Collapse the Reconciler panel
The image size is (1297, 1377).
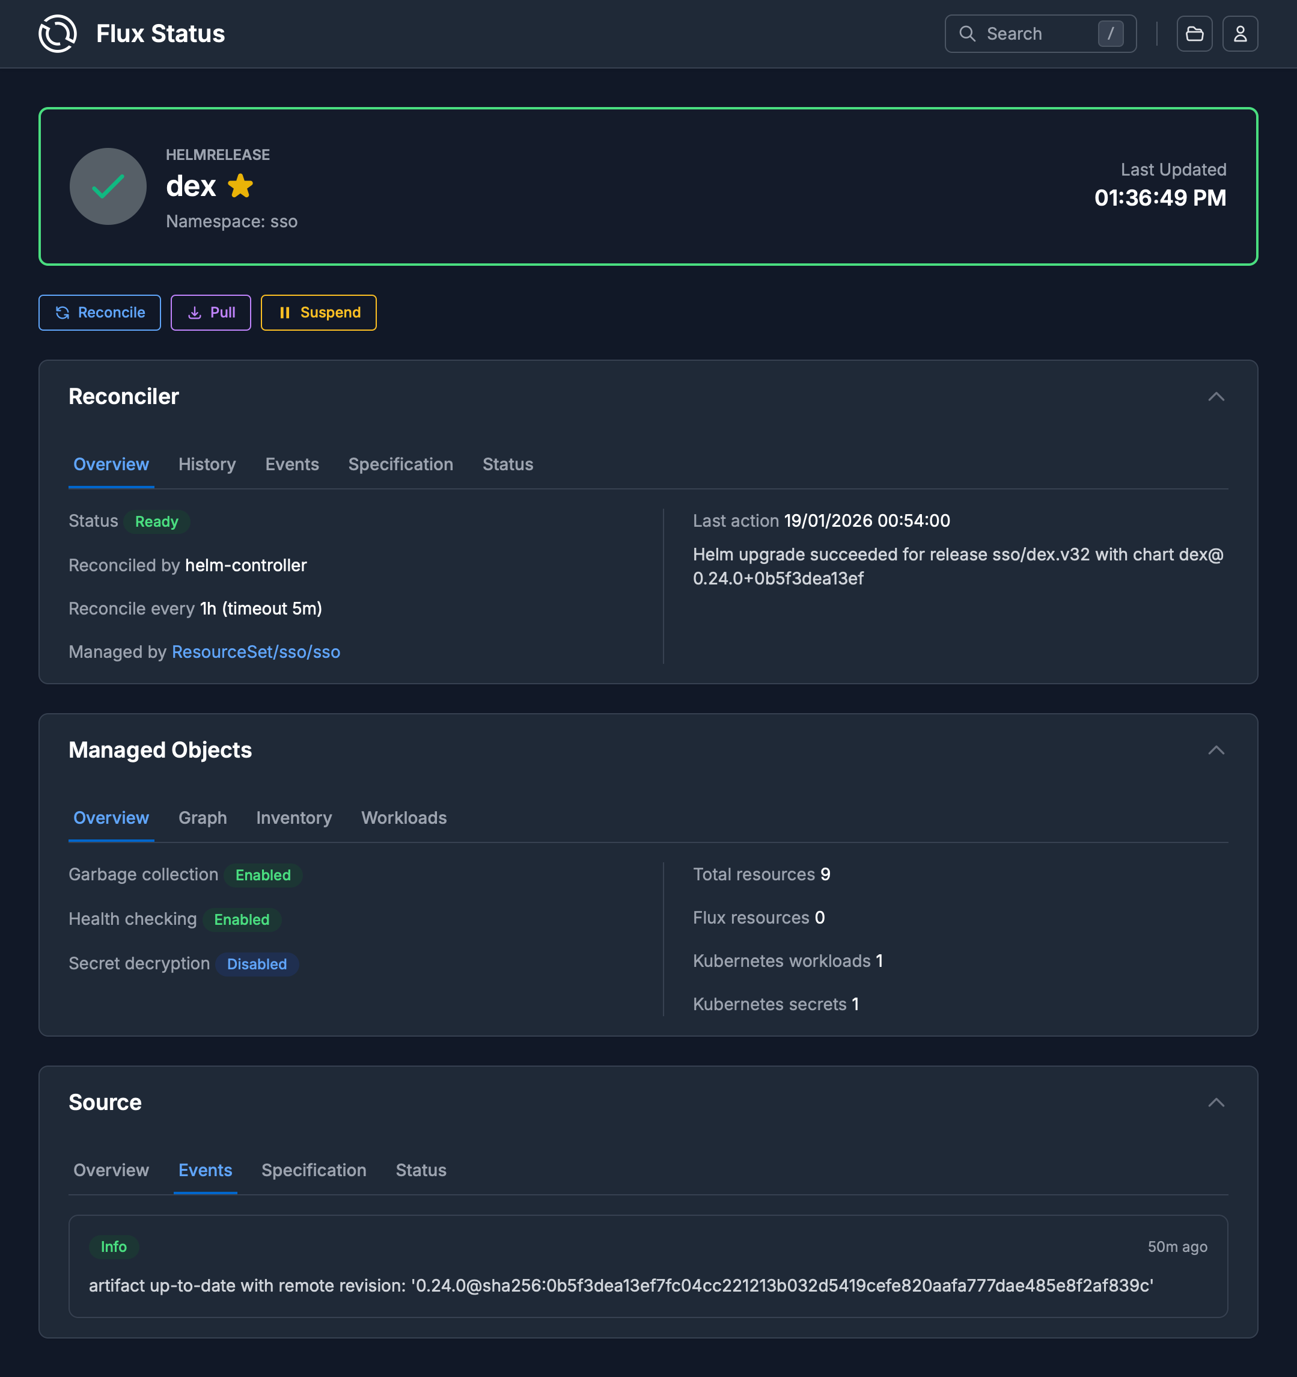coord(1216,397)
